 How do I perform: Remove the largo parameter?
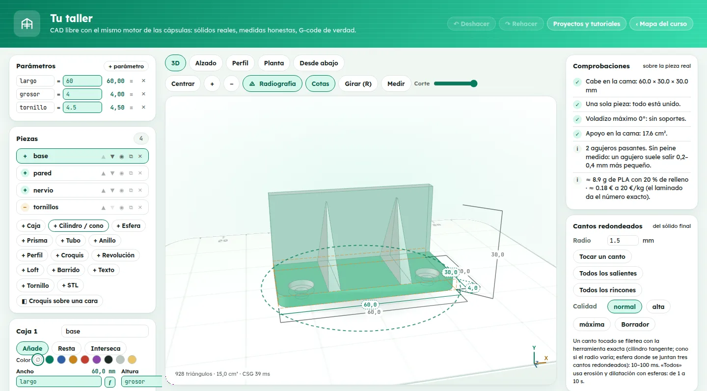point(143,81)
